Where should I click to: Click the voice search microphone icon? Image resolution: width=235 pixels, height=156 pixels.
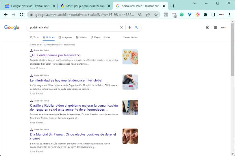tap(130, 28)
